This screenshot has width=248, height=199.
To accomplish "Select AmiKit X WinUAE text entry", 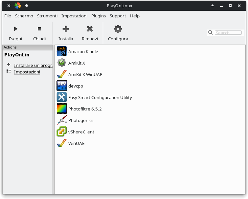I will coord(85,74).
